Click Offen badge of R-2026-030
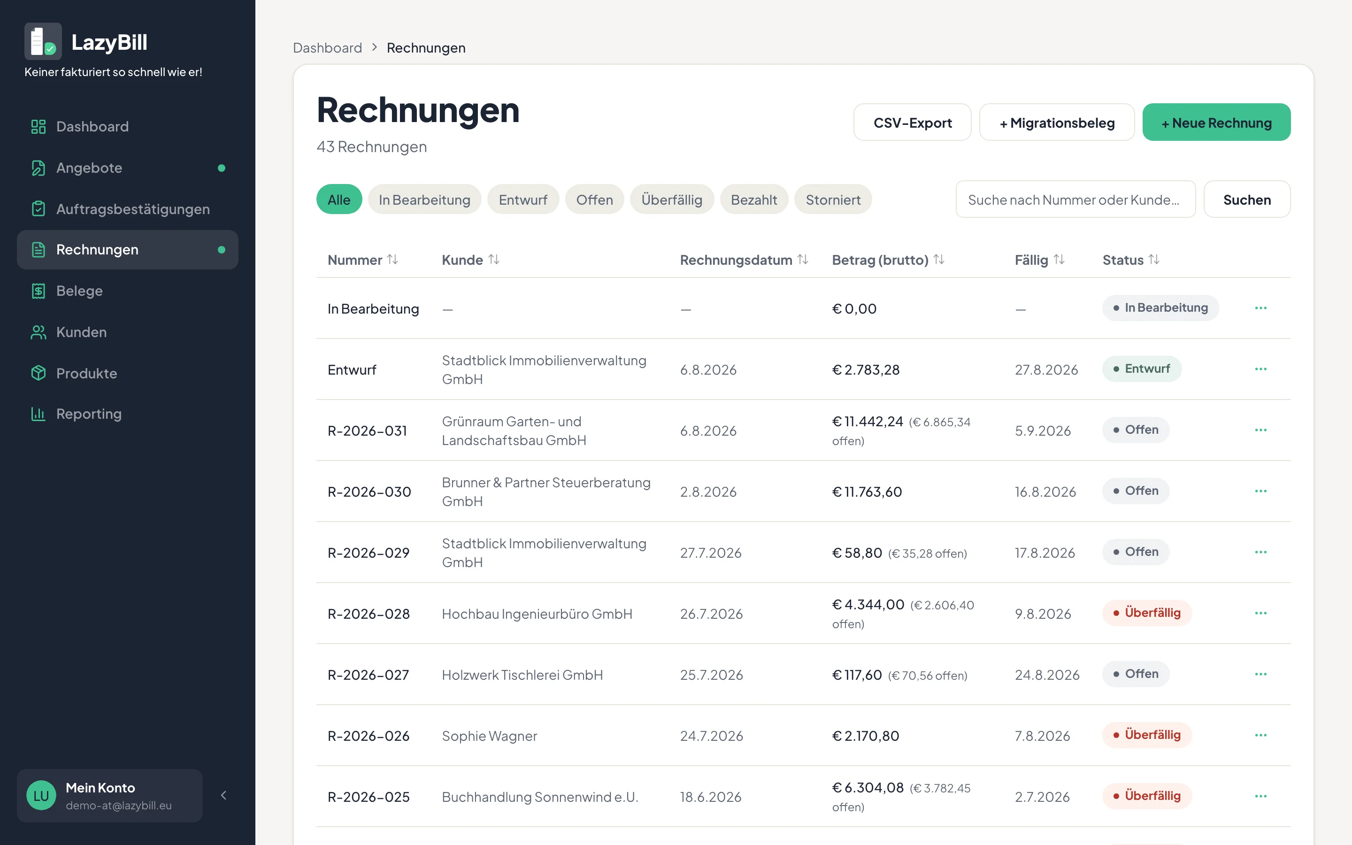1352x845 pixels. pos(1136,491)
